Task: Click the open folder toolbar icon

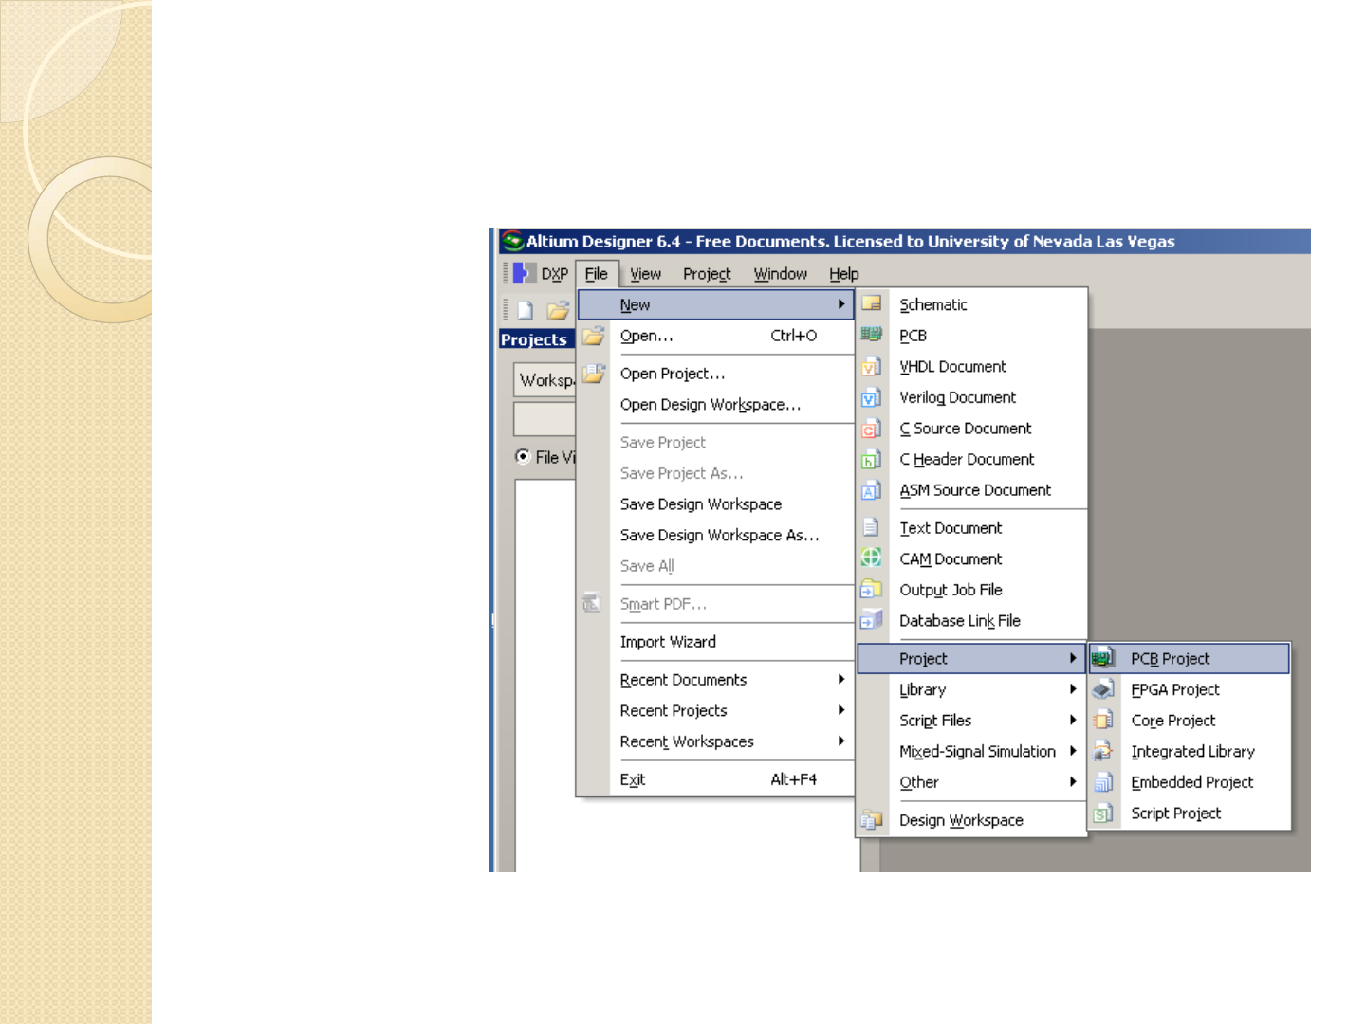Action: 558,310
